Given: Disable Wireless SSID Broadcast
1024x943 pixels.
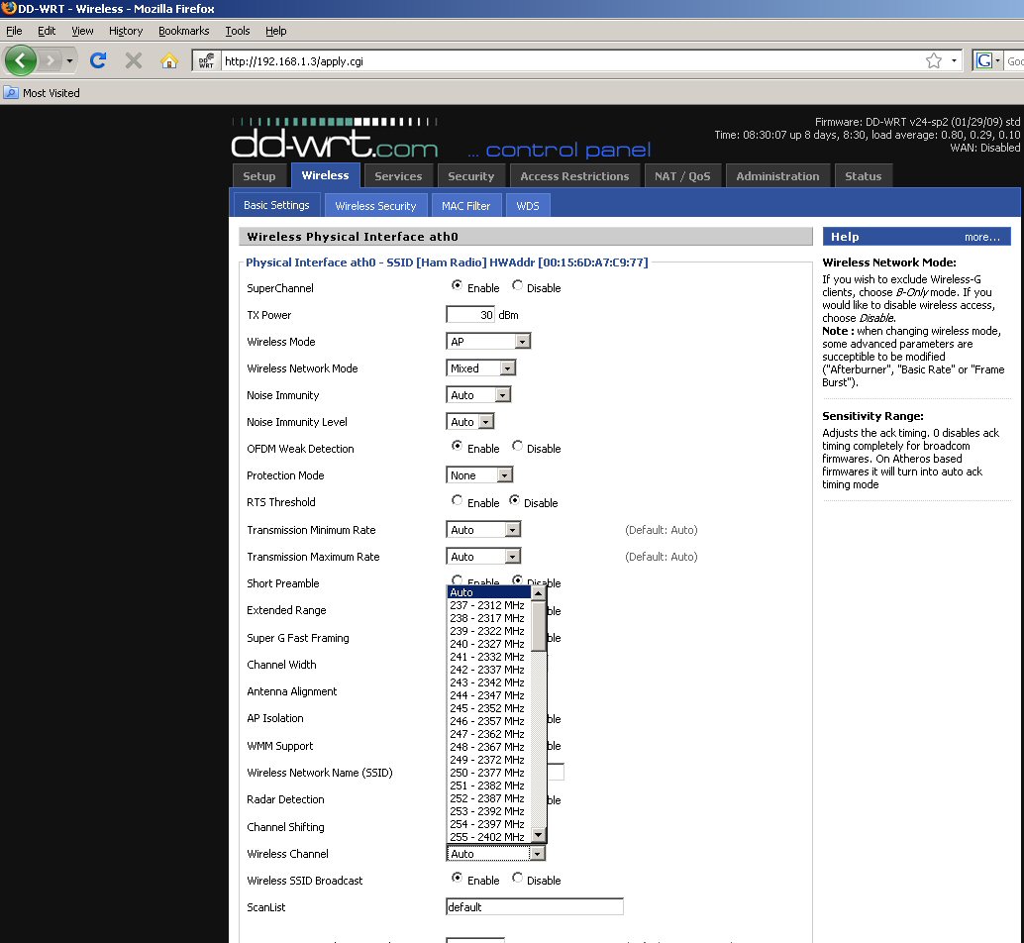Looking at the screenshot, I should tap(517, 878).
